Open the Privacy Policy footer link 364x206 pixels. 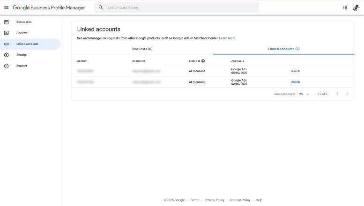pyautogui.click(x=214, y=200)
